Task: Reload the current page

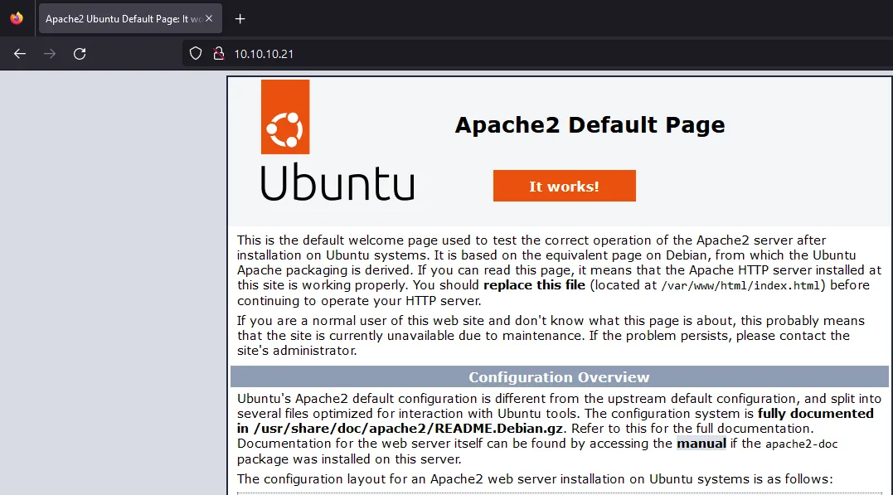Action: [80, 53]
